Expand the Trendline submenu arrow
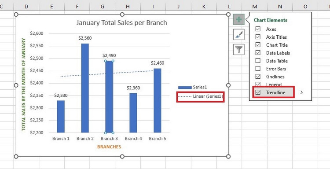 click(x=301, y=92)
